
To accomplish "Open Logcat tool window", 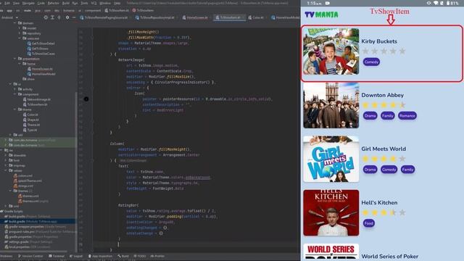I will [76, 256].
